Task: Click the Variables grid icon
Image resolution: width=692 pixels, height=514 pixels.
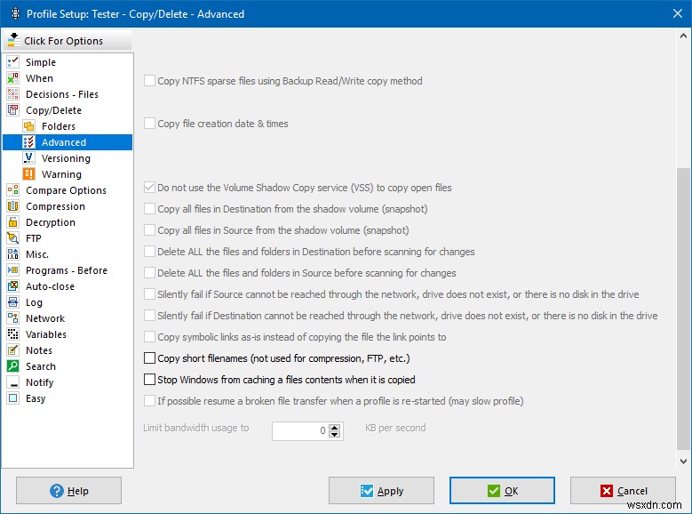Action: [x=12, y=334]
